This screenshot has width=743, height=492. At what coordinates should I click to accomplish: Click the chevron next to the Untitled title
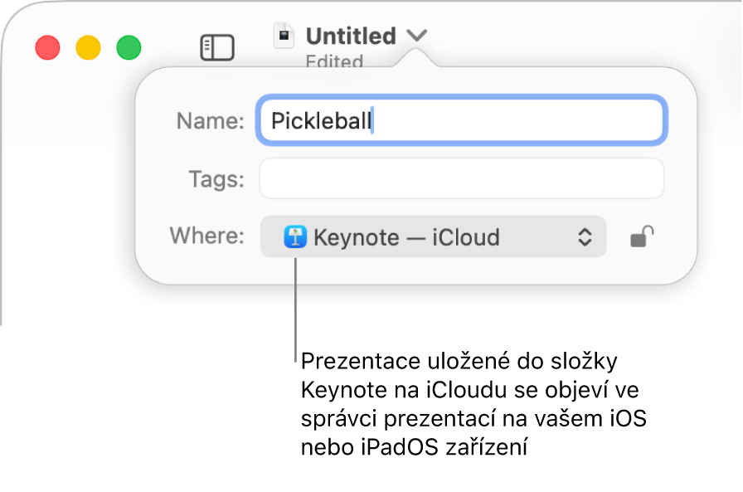(417, 37)
